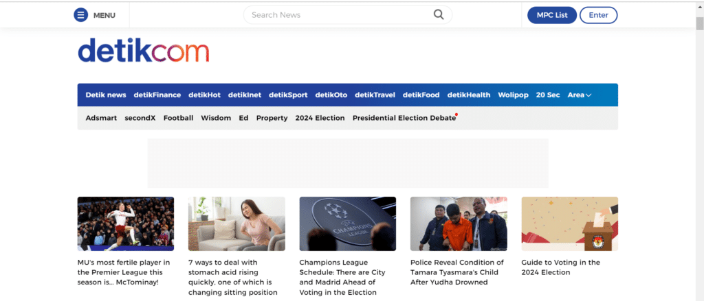Focus the Search News field
Viewport: 704px width, 301px height.
pyautogui.click(x=347, y=15)
